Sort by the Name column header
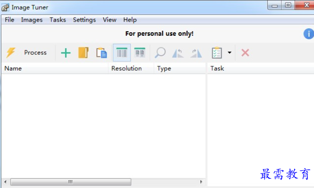 (x=55, y=68)
